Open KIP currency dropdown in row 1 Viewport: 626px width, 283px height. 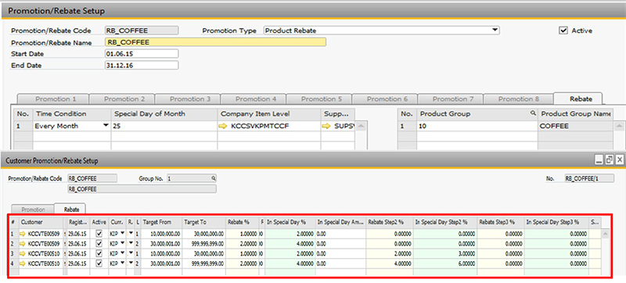tap(122, 234)
